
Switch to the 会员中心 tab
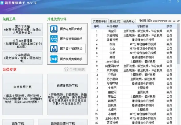(x=129, y=21)
